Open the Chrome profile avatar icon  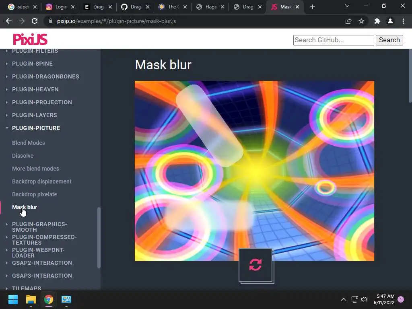(x=390, y=21)
